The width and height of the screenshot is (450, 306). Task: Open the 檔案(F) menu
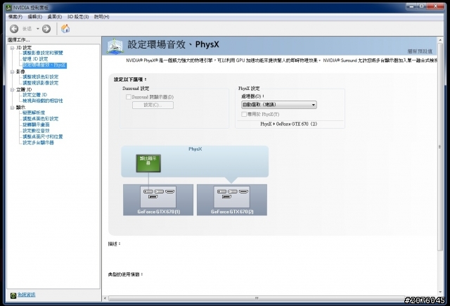tap(15, 17)
